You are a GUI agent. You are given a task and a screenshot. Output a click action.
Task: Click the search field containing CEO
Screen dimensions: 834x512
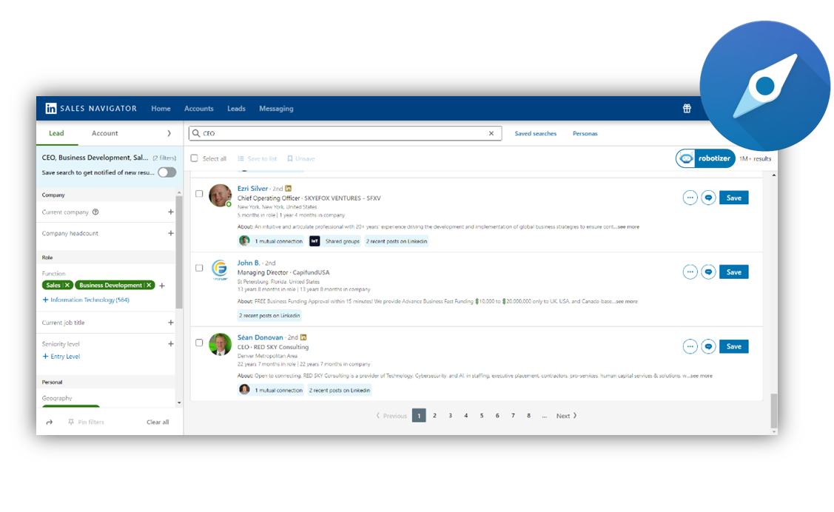pos(345,133)
